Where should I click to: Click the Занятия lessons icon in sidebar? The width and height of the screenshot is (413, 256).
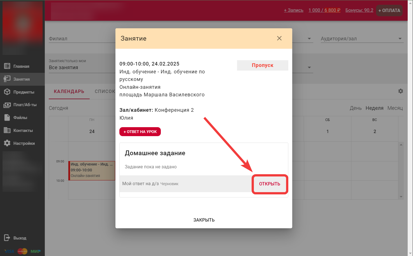pyautogui.click(x=7, y=79)
